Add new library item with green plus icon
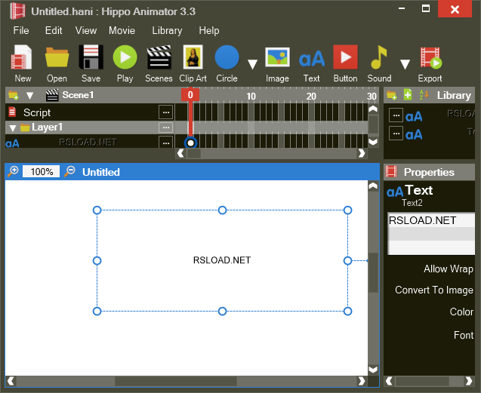The width and height of the screenshot is (481, 393). tap(408, 95)
